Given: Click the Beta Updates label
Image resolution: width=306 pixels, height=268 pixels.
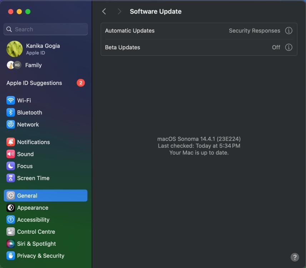Looking at the screenshot, I should coord(122,47).
